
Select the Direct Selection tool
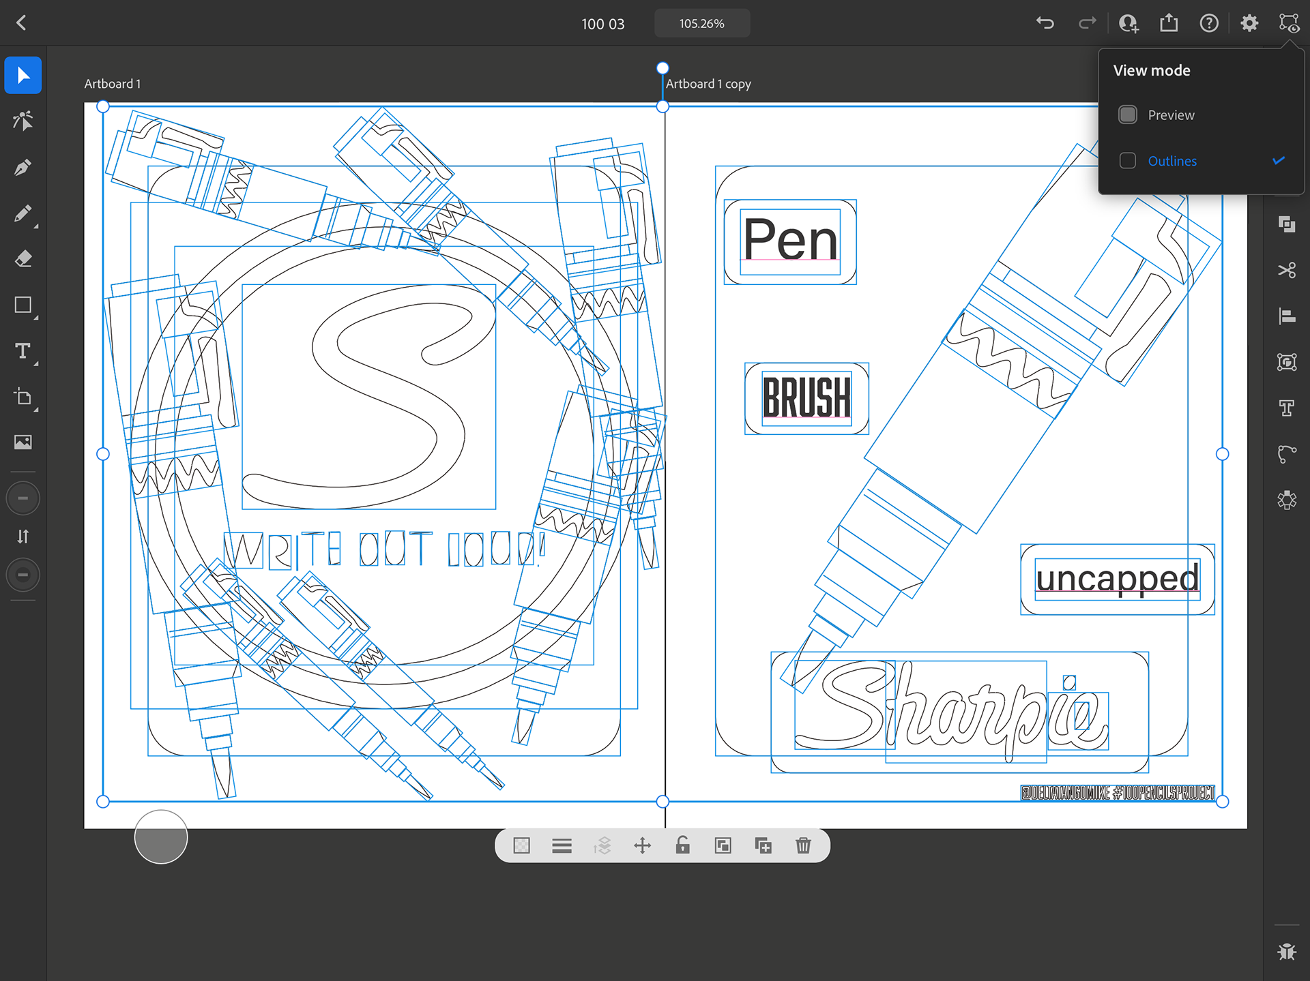pos(23,121)
